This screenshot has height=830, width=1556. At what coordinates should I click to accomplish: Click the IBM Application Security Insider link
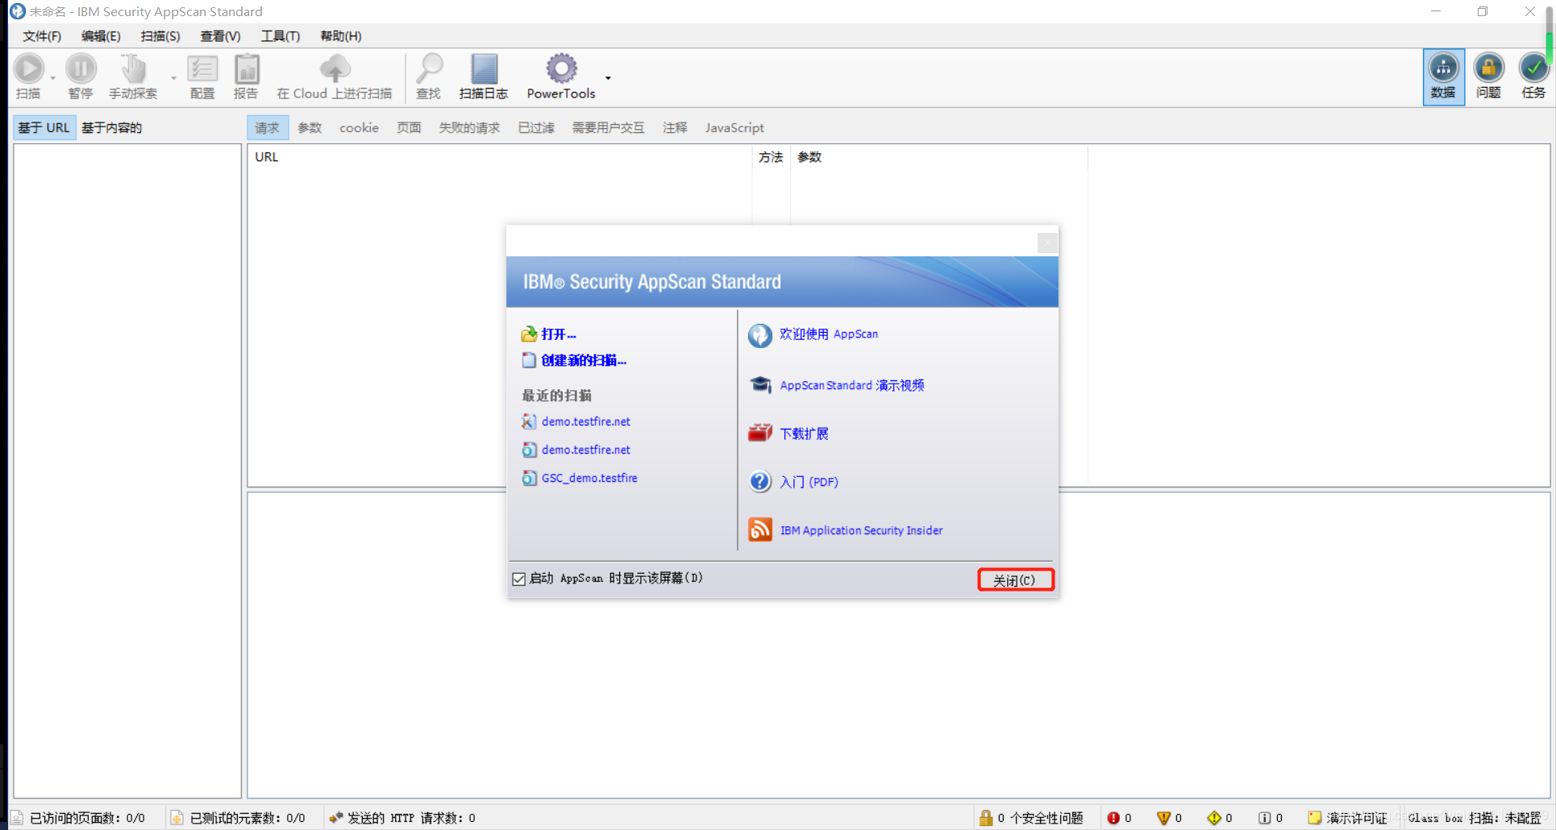click(861, 530)
